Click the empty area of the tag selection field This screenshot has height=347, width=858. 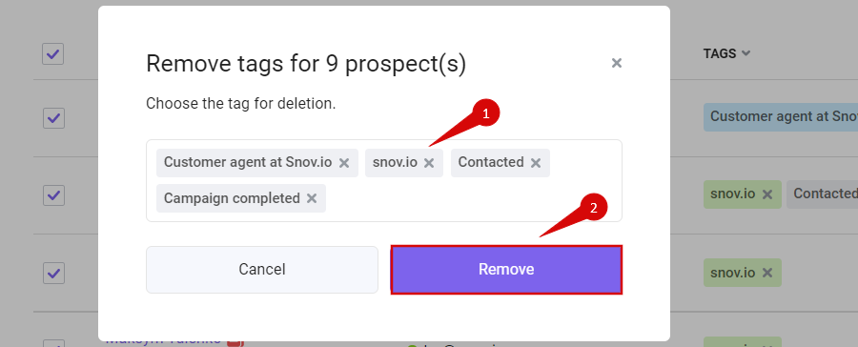click(471, 198)
